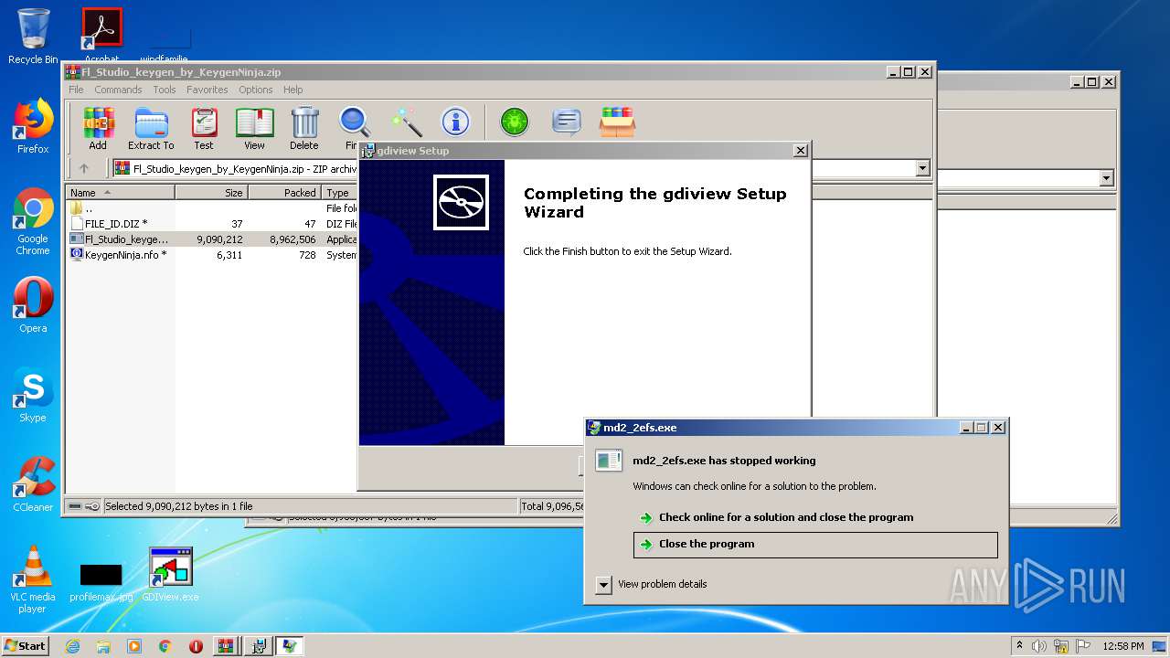Expand View problem details
The image size is (1170, 658).
click(603, 584)
